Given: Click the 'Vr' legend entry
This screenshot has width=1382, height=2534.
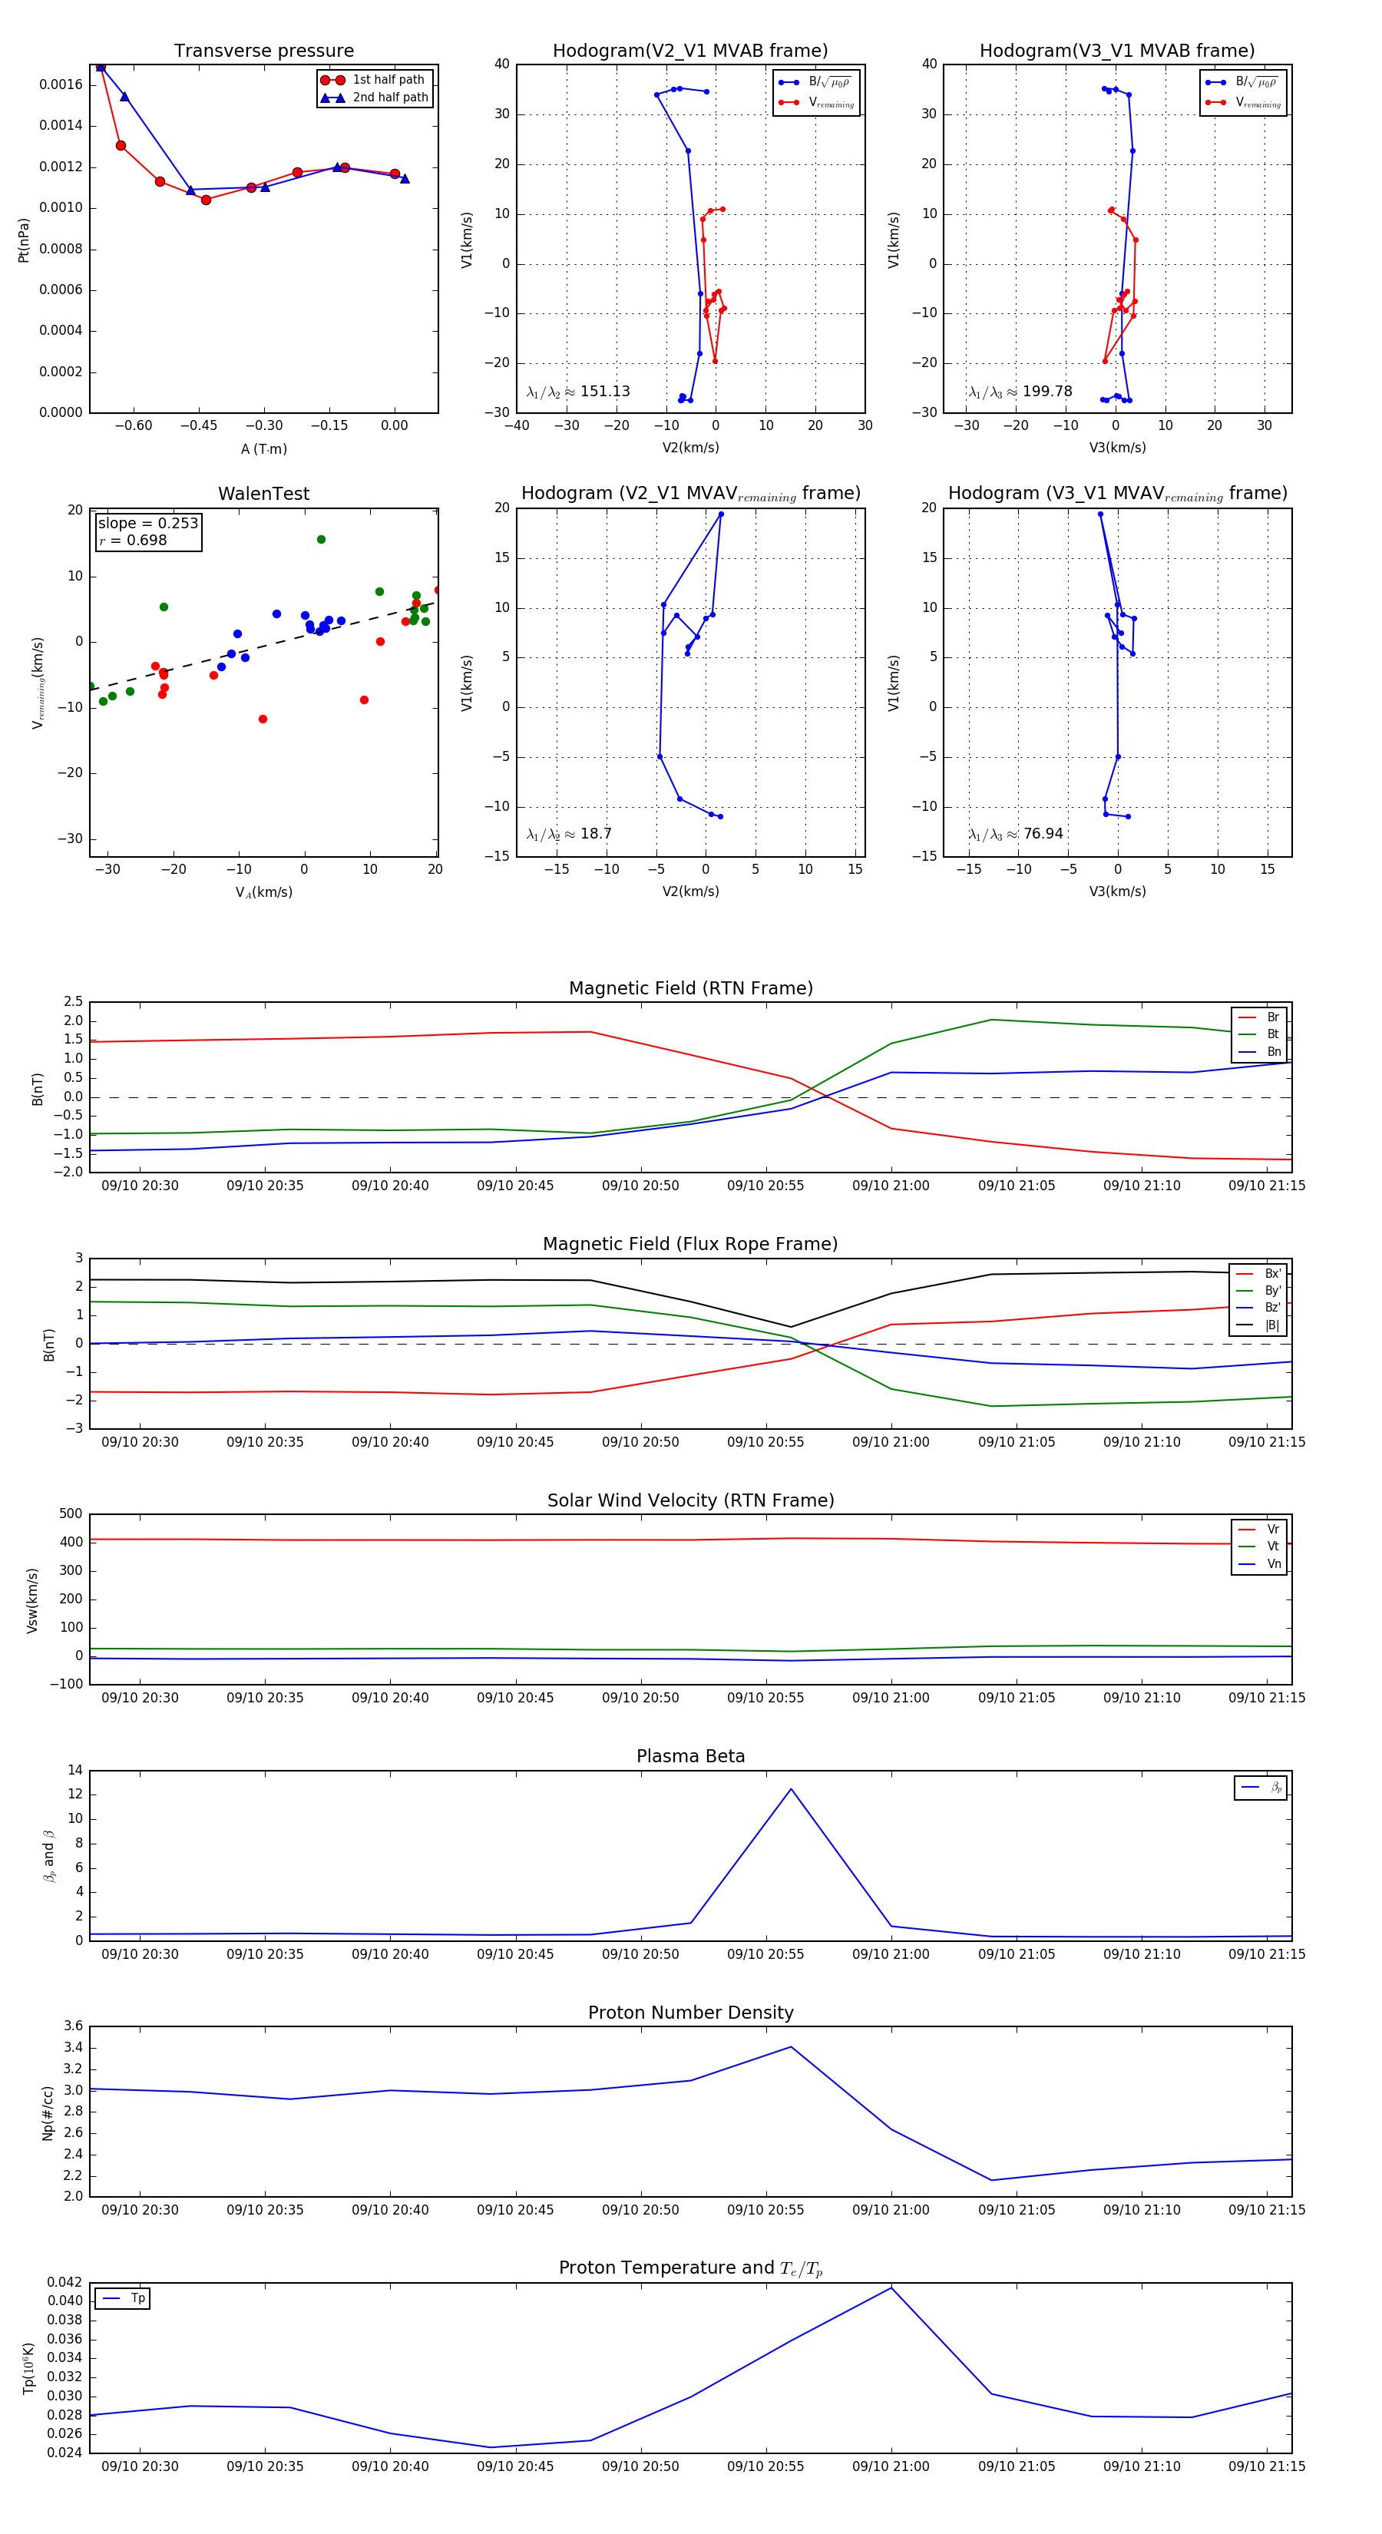Looking at the screenshot, I should tap(1259, 1530).
